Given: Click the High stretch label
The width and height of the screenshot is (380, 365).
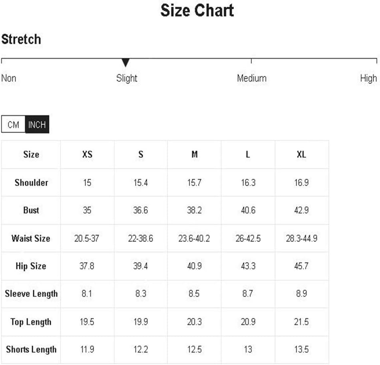Looking at the screenshot, I should [x=368, y=79].
